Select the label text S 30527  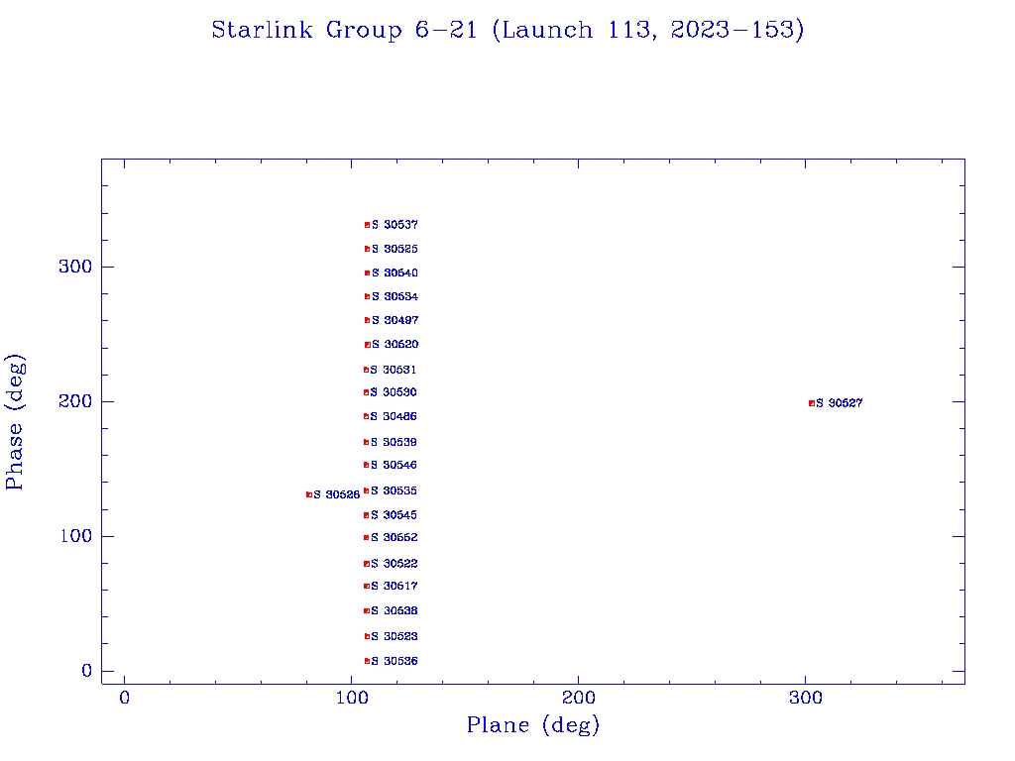pos(840,404)
